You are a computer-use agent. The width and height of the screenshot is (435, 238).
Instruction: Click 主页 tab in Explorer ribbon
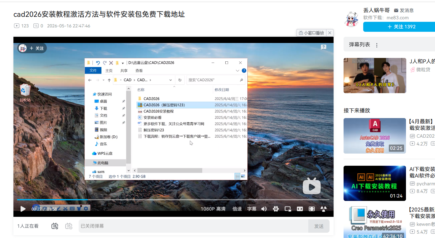click(109, 70)
